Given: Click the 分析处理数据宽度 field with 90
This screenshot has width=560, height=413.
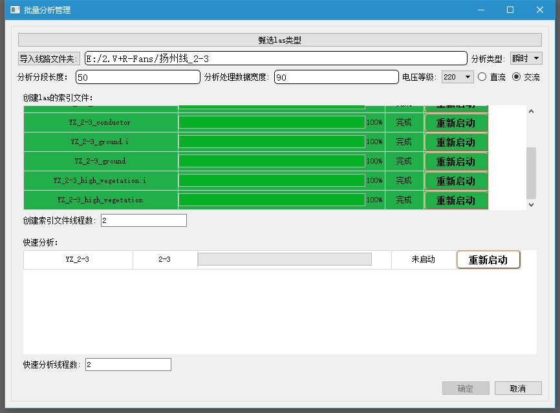Looking at the screenshot, I should coord(336,77).
